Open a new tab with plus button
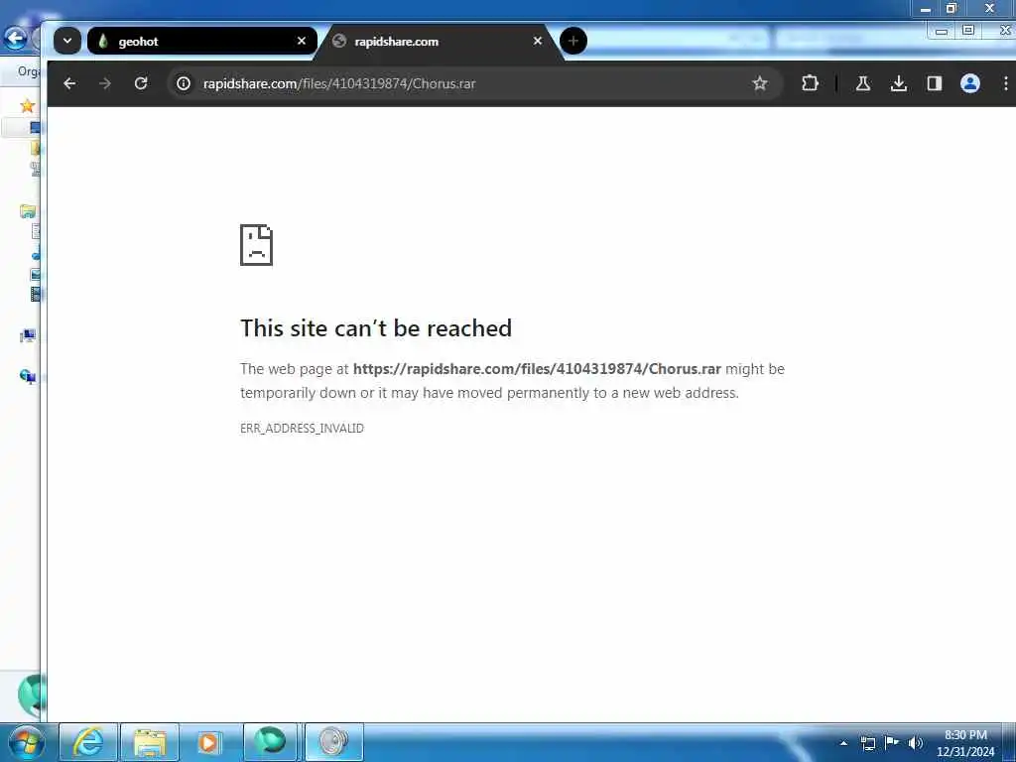Image resolution: width=1016 pixels, height=762 pixels. coord(572,41)
